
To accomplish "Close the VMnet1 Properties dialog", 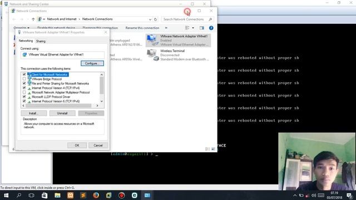I will point(106,32).
